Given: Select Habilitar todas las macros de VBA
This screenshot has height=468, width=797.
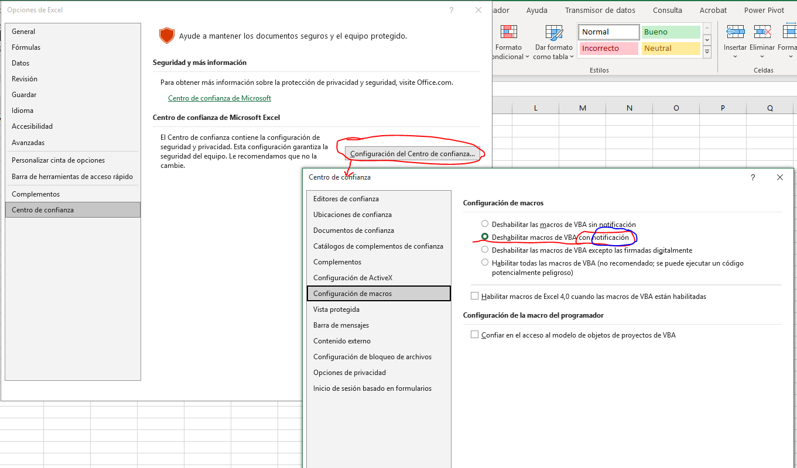Looking at the screenshot, I should tap(485, 263).
